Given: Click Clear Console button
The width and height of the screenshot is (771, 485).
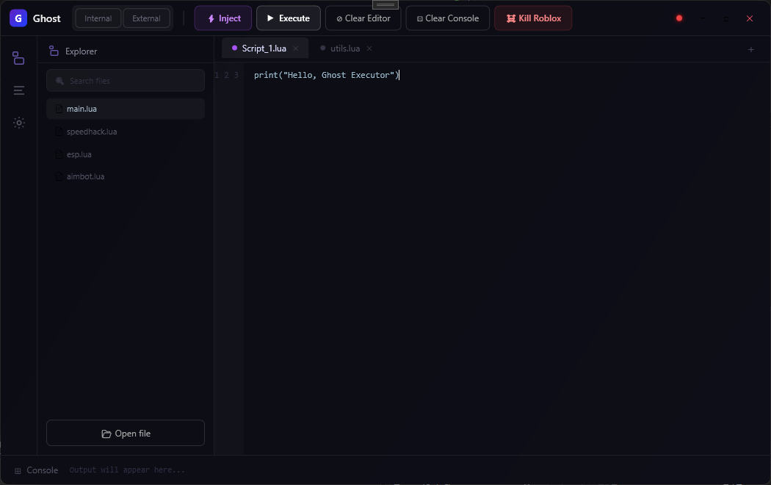Looking at the screenshot, I should click(x=447, y=18).
